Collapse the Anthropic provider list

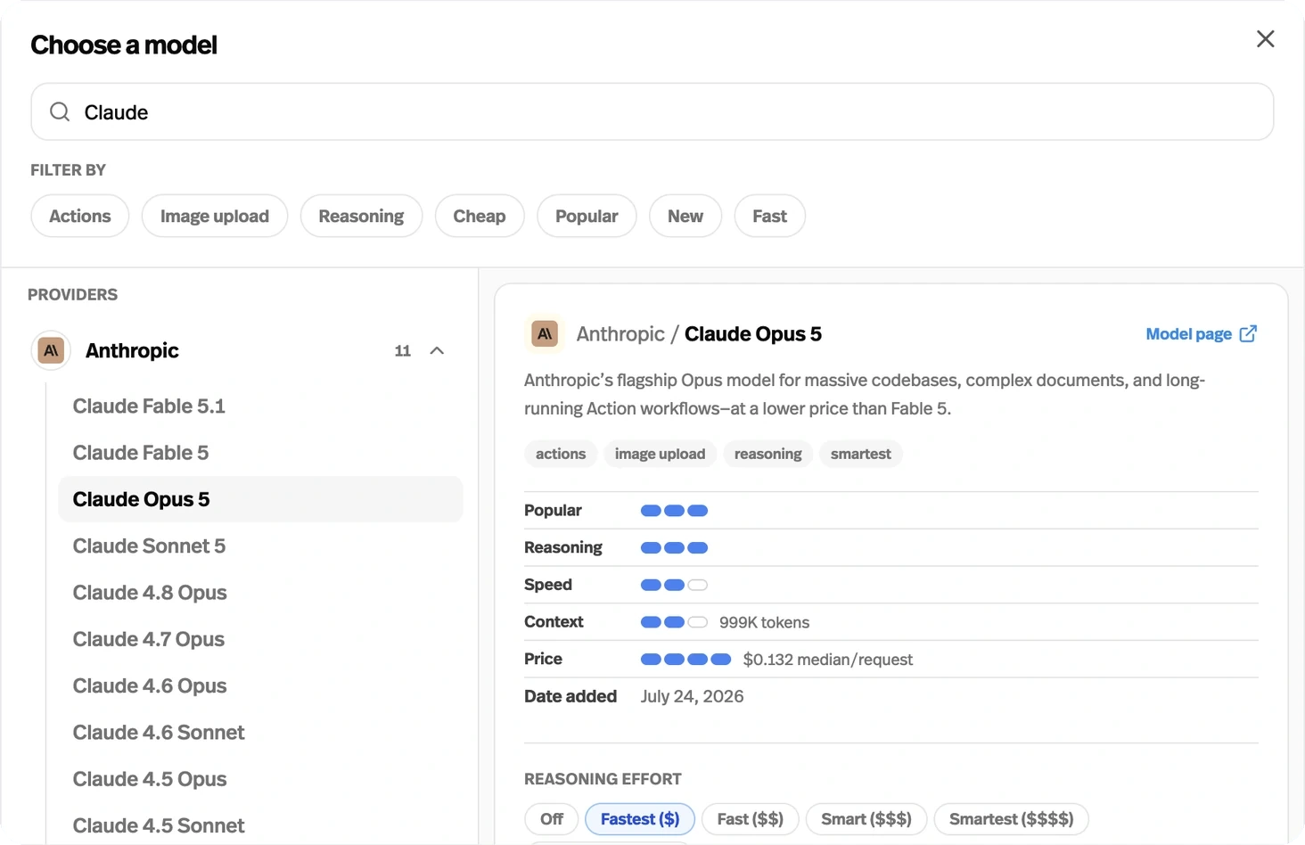(x=437, y=350)
